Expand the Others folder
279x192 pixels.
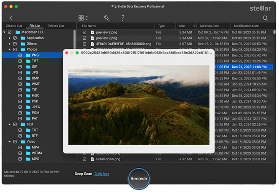tap(9, 44)
